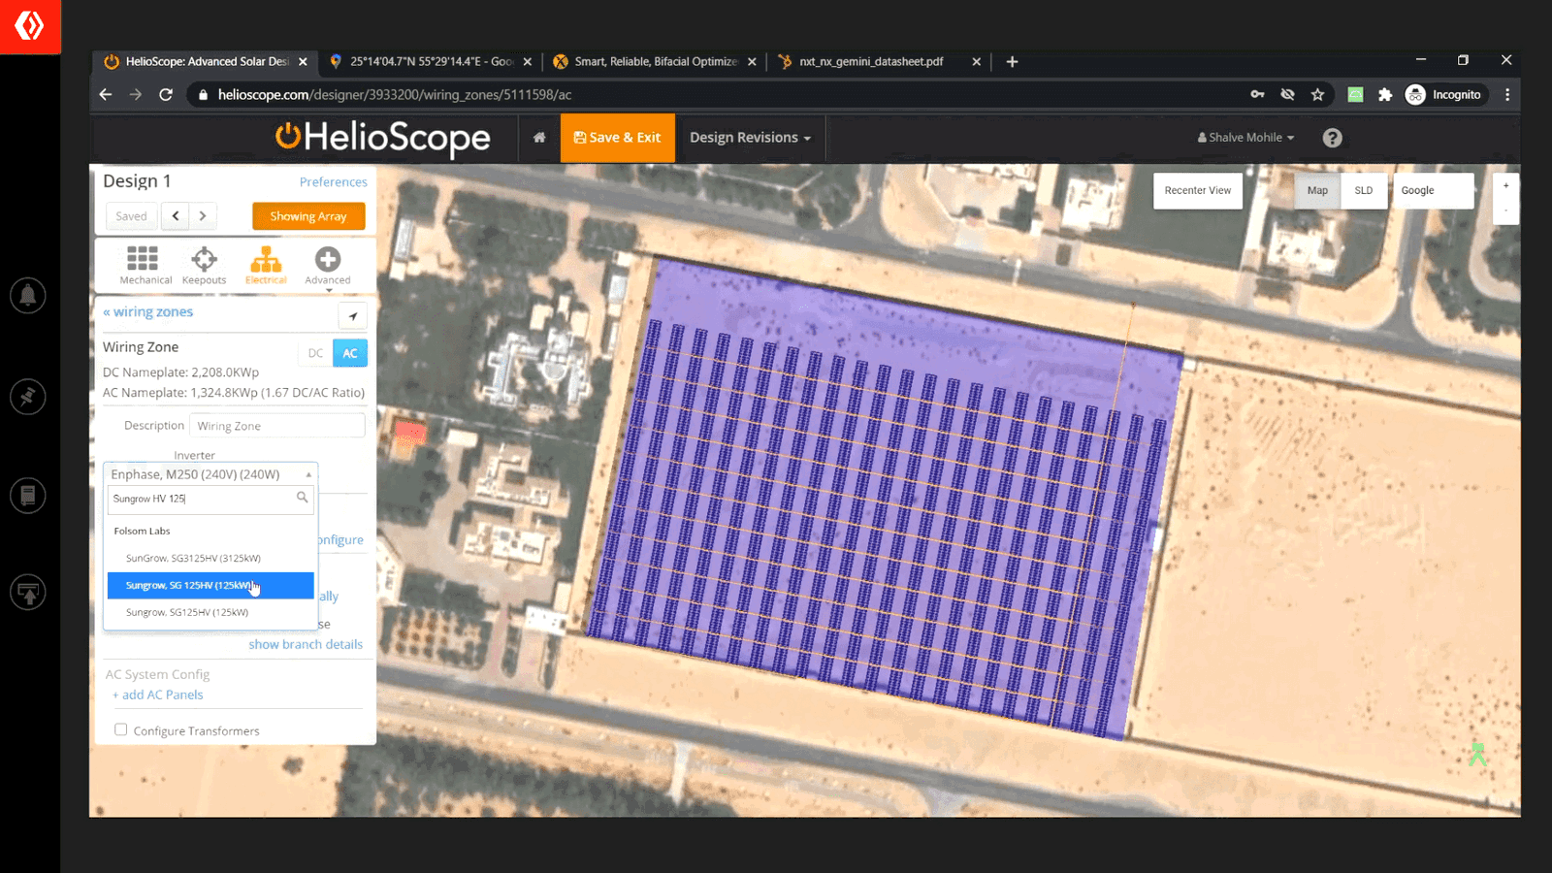
Task: Click the search magnifier in inverter field
Action: coord(303,498)
